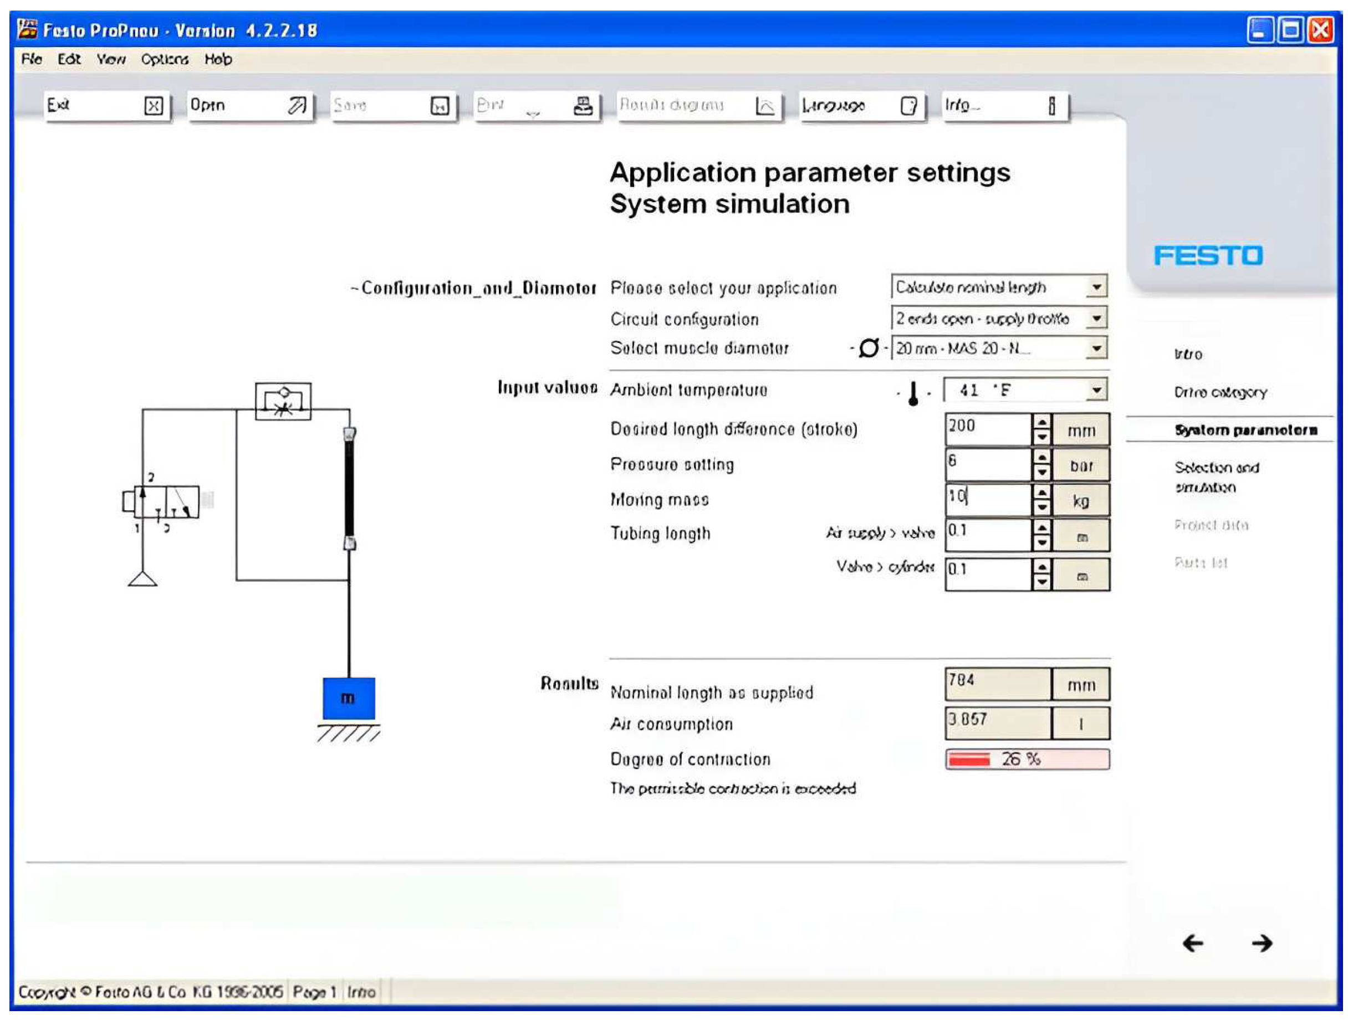1353x1020 pixels.
Task: Click the 3/2-way valve symbol in circuit diagram
Action: tap(161, 502)
